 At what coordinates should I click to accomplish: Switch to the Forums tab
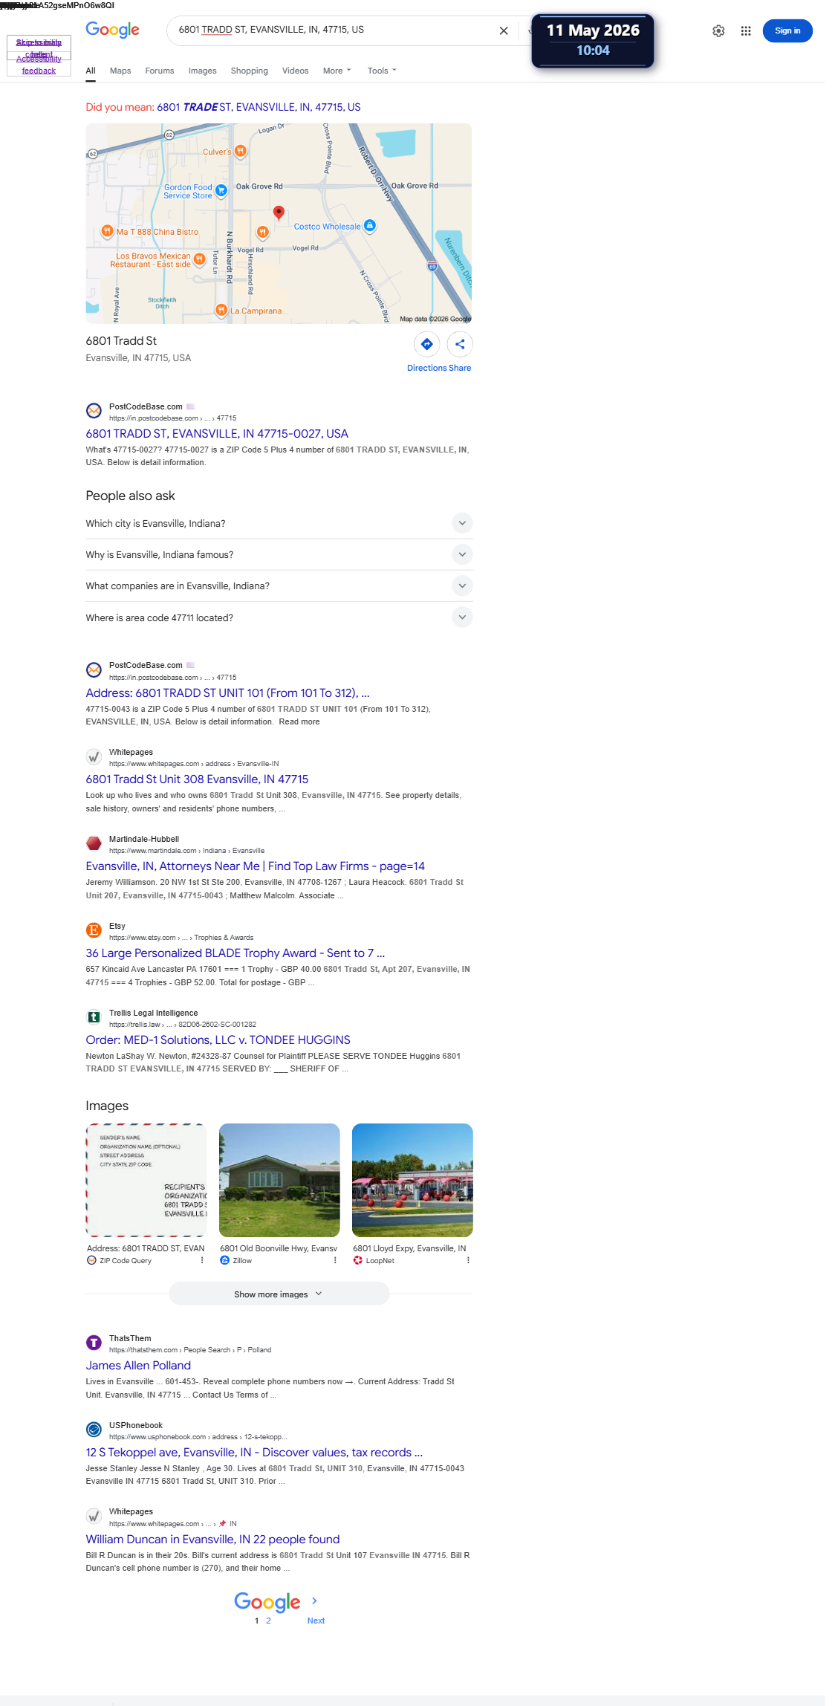click(x=160, y=71)
